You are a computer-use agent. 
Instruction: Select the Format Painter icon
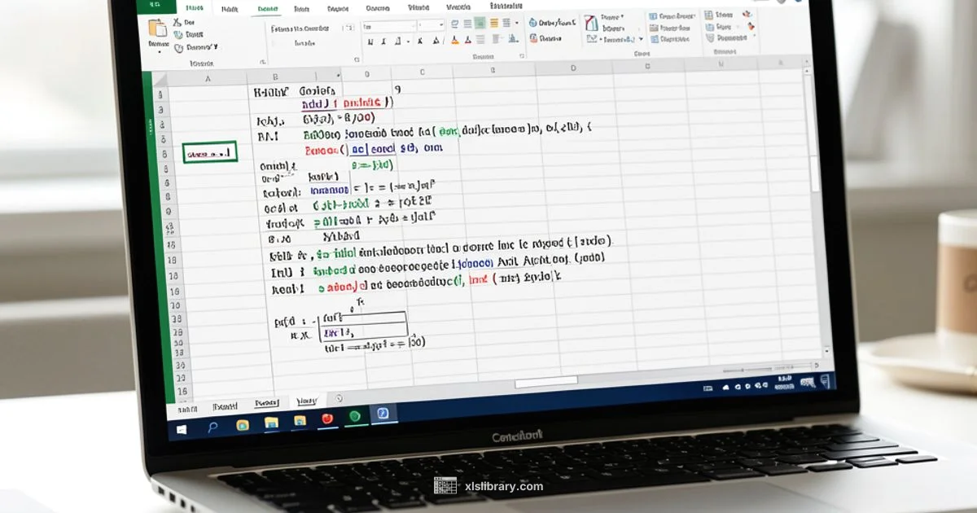(x=181, y=46)
